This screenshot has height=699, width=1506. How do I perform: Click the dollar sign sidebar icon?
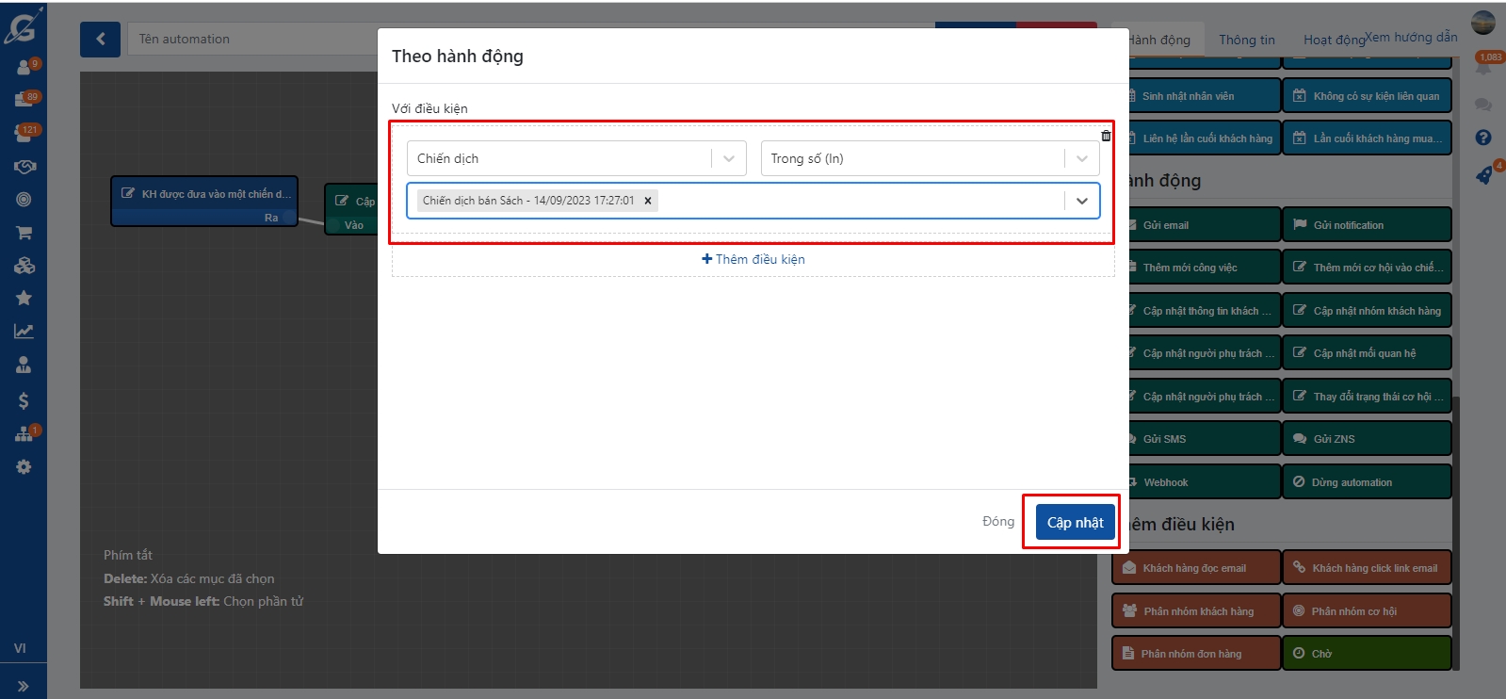click(x=24, y=401)
